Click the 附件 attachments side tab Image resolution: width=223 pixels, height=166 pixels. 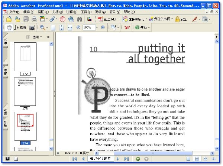[6, 112]
